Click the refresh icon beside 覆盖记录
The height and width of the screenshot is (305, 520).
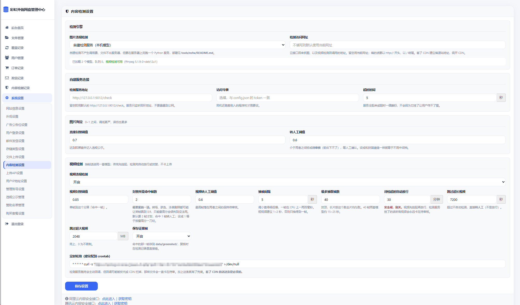[x=7, y=48]
